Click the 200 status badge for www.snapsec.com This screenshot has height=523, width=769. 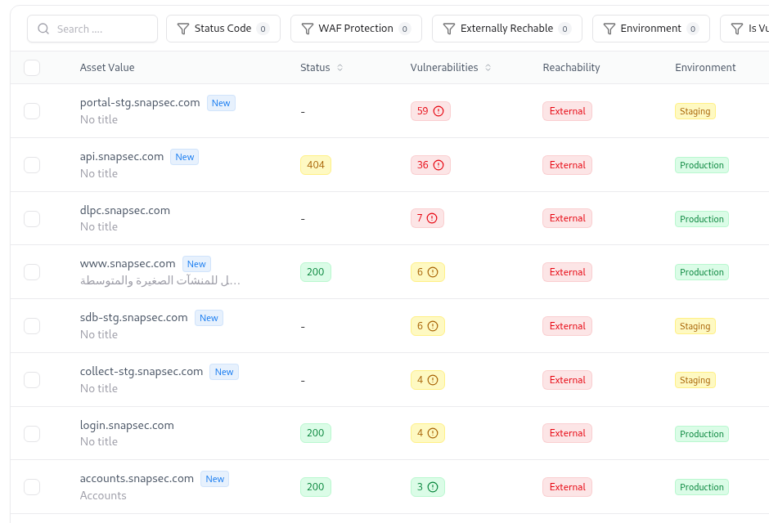pyautogui.click(x=316, y=272)
